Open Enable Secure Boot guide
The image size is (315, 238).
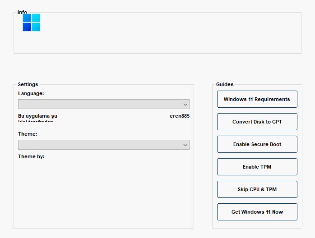pos(257,144)
